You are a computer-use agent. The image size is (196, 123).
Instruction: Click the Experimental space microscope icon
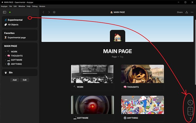pyautogui.click(x=5, y=20)
